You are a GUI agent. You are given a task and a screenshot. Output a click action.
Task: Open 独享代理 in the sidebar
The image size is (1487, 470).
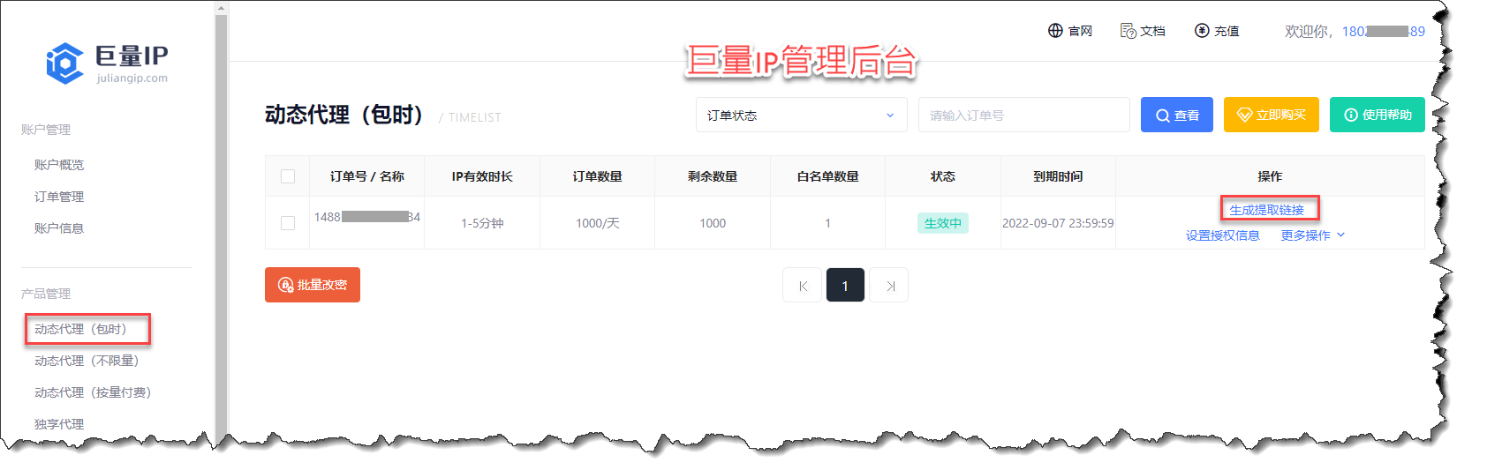point(59,424)
